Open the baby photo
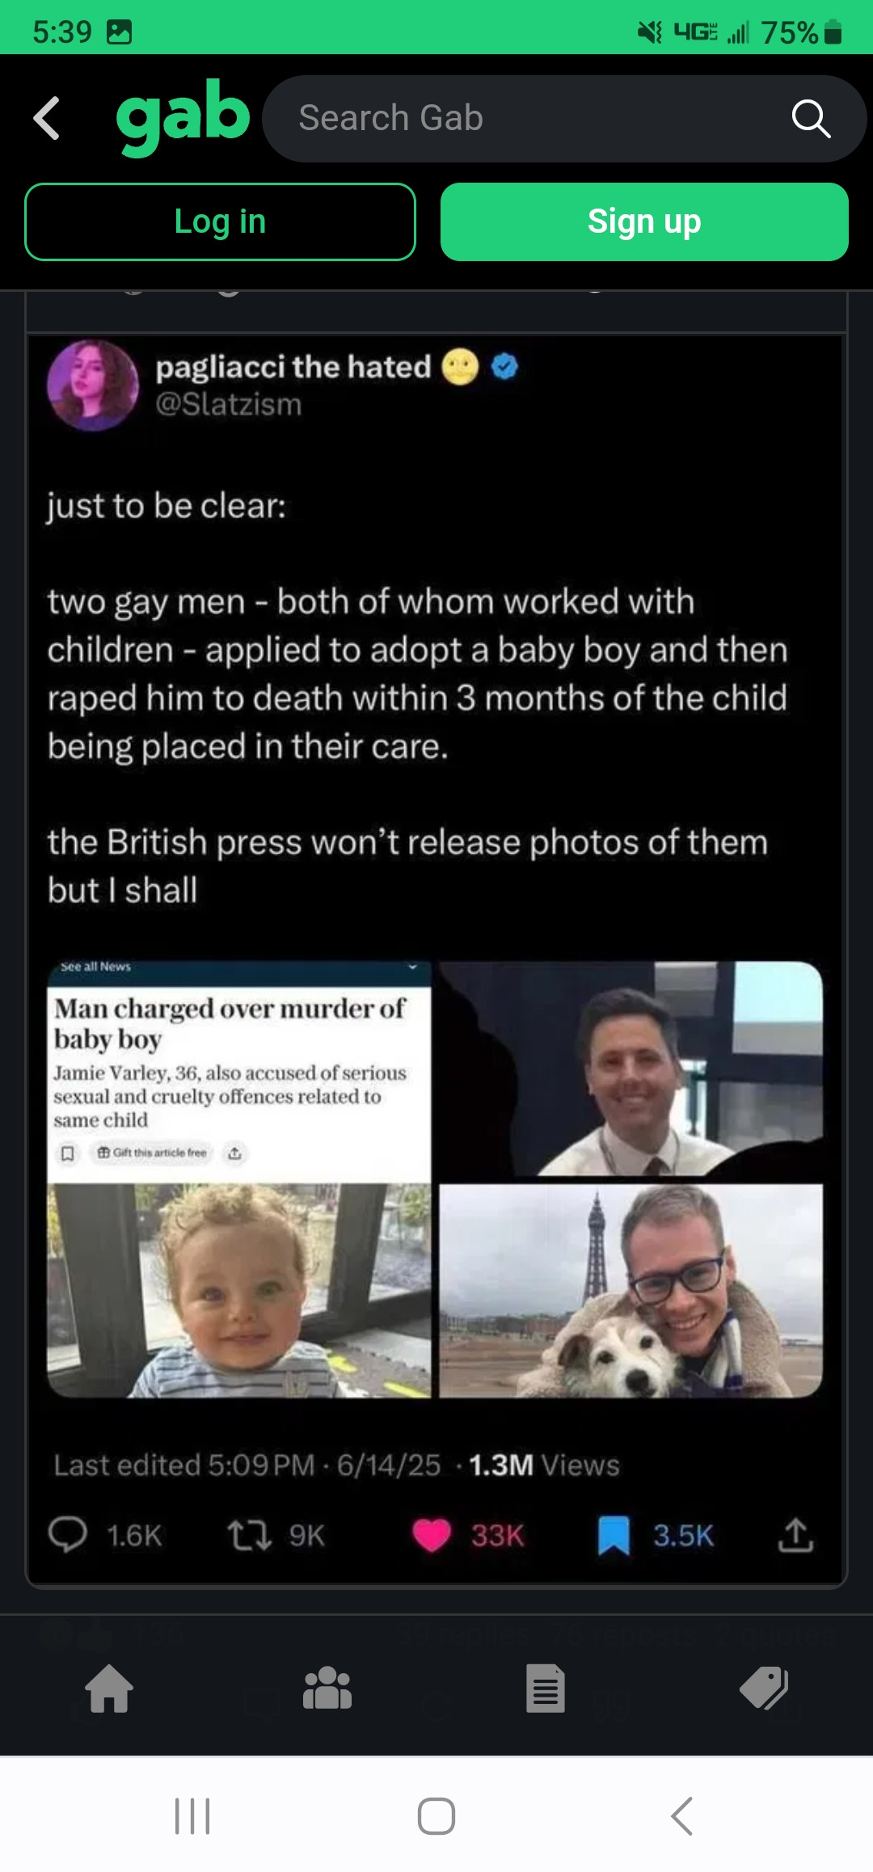The height and width of the screenshot is (1872, 873). click(238, 1290)
